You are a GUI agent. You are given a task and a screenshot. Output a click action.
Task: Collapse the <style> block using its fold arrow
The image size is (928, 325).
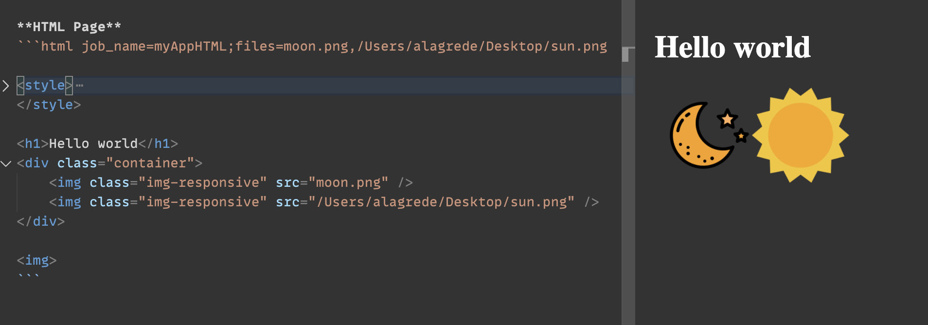[x=6, y=86]
